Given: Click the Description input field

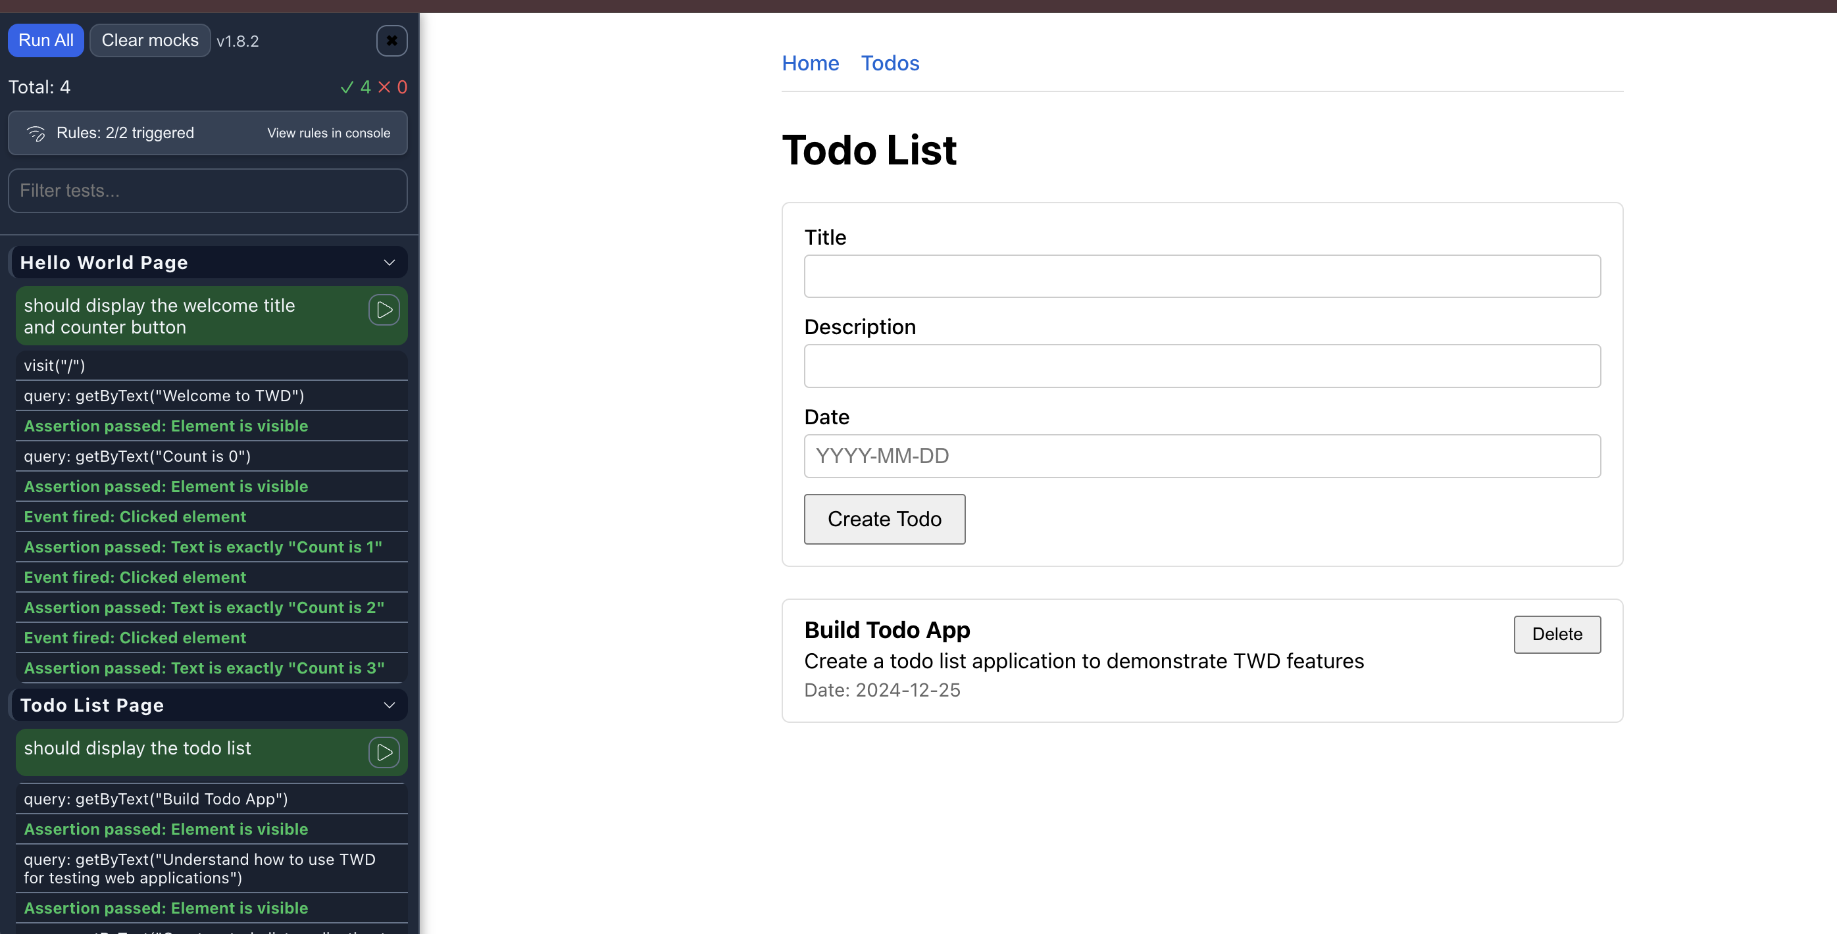Looking at the screenshot, I should coord(1201,366).
